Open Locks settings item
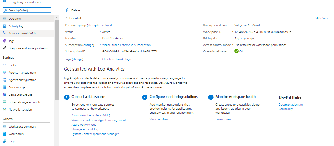This screenshot has height=146, width=334. click(x=27, y=65)
